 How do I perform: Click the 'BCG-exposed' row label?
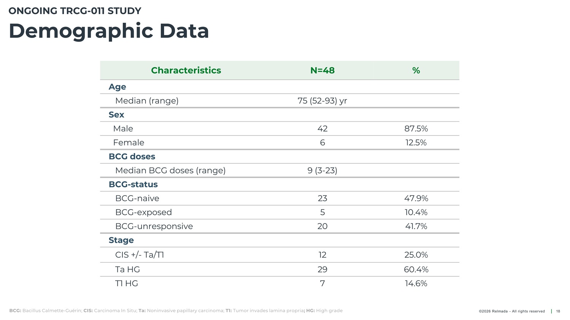143,212
